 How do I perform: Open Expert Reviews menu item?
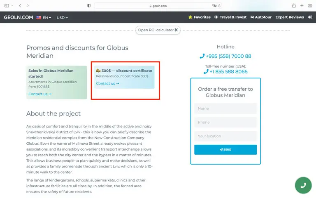pos(290,17)
